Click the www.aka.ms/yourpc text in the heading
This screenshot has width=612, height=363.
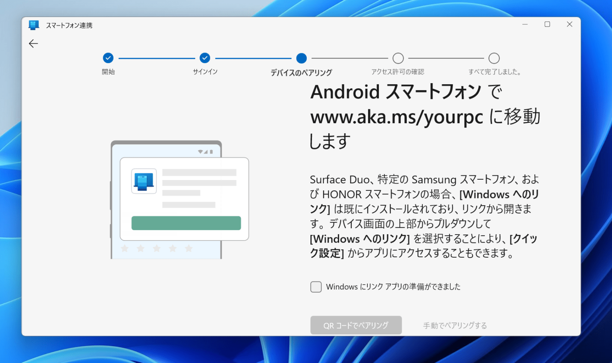396,117
